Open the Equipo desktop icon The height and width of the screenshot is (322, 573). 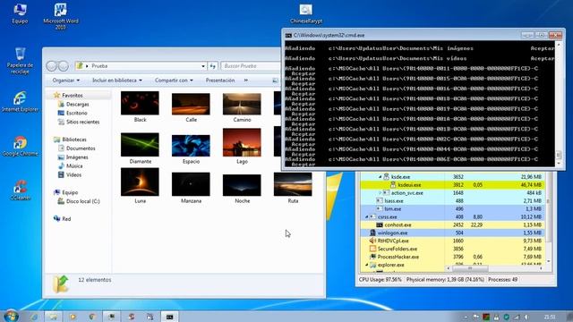click(x=20, y=14)
